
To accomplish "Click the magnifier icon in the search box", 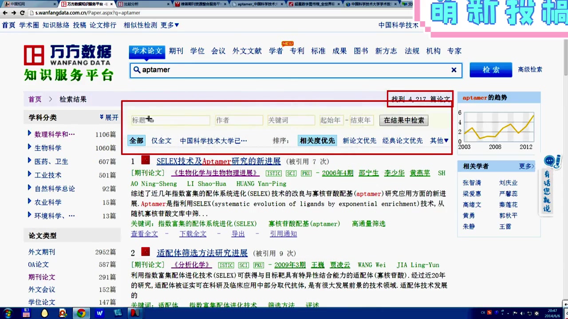I will coord(137,70).
